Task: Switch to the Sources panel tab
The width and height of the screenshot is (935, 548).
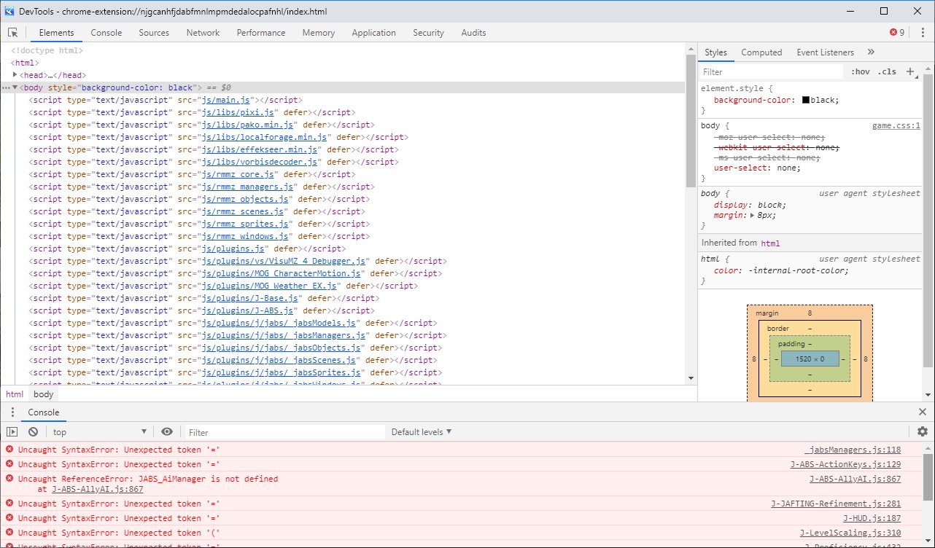Action: [x=154, y=33]
